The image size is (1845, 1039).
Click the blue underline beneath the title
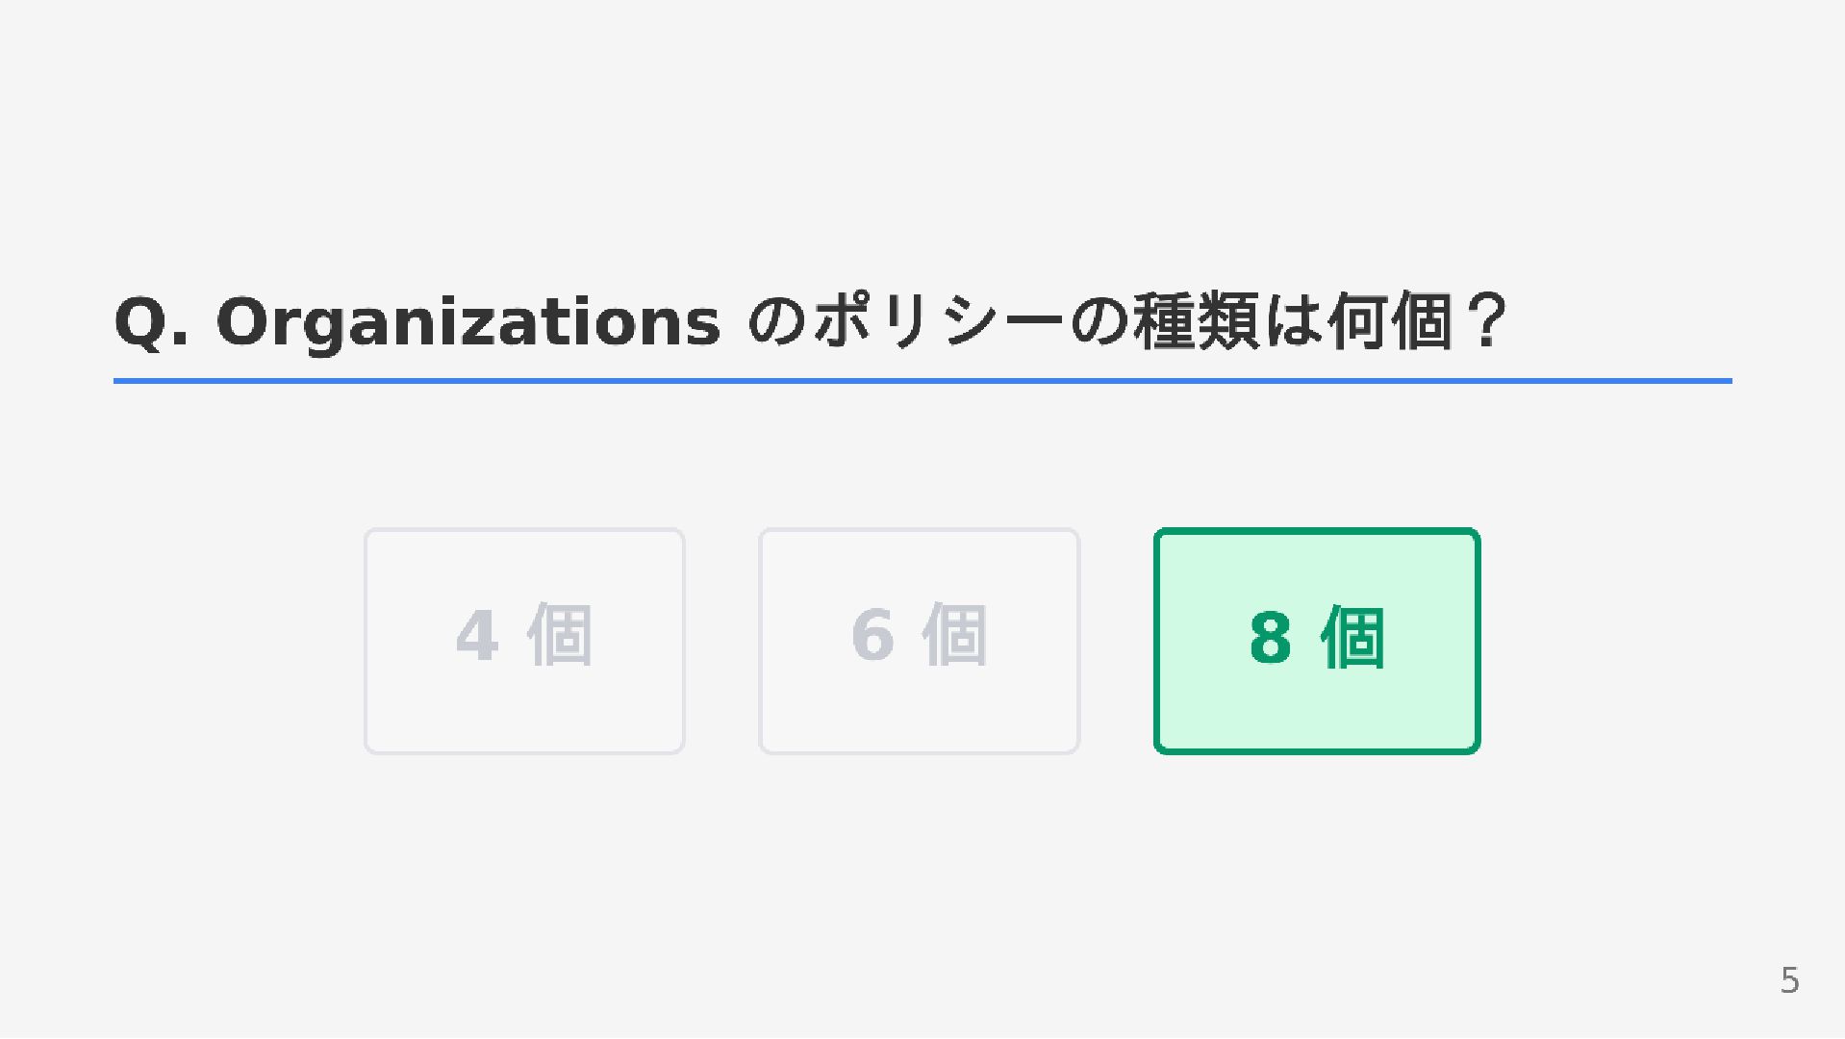click(922, 381)
